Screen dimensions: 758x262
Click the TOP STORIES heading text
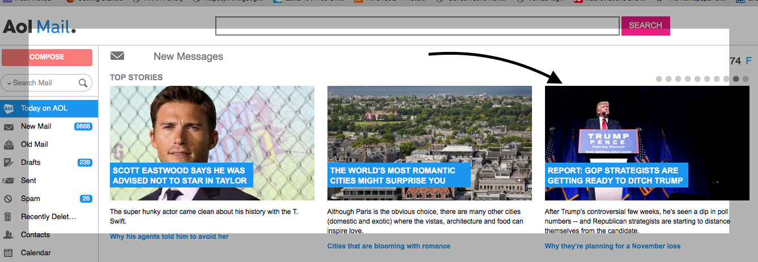click(136, 77)
